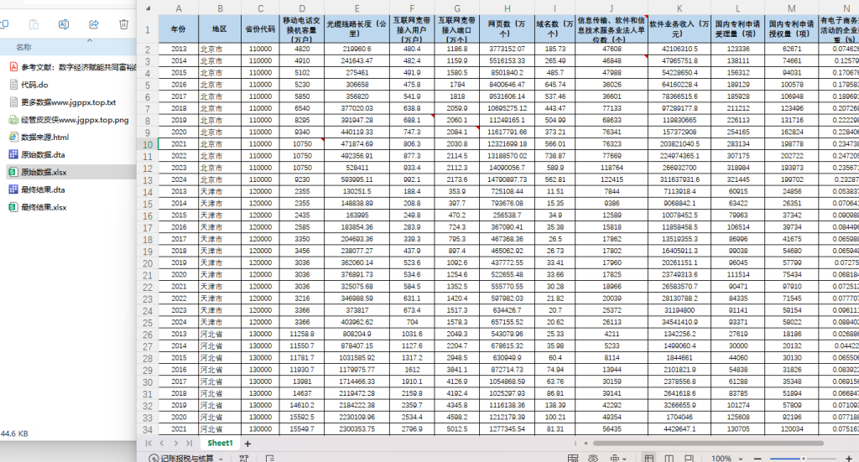859x462 pixels.
Task: Go to next sheet navigation arrow
Action: (x=175, y=443)
